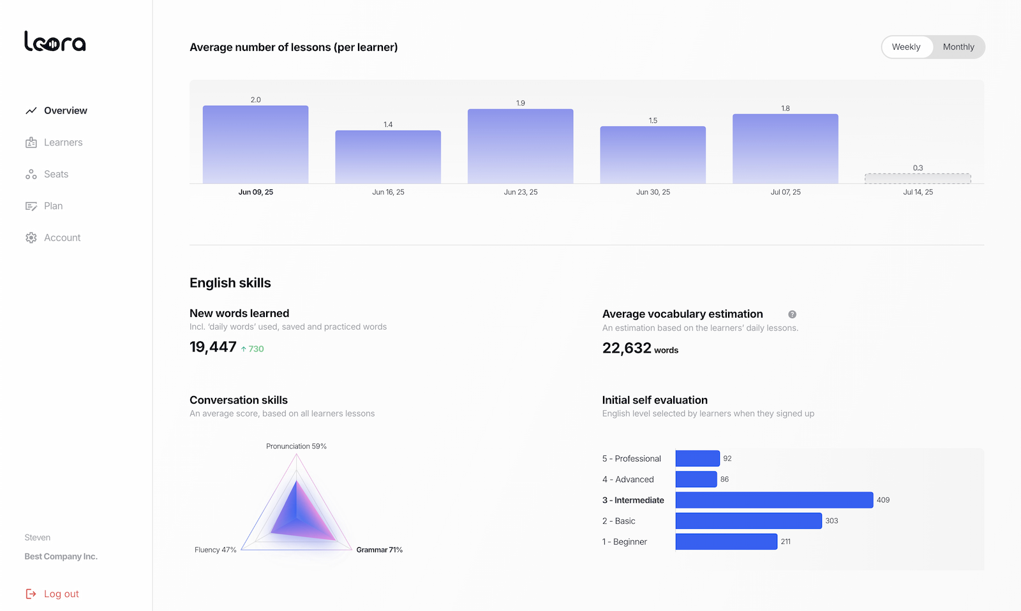Click the Log out arrow icon
This screenshot has height=611, width=1021.
[x=31, y=594]
